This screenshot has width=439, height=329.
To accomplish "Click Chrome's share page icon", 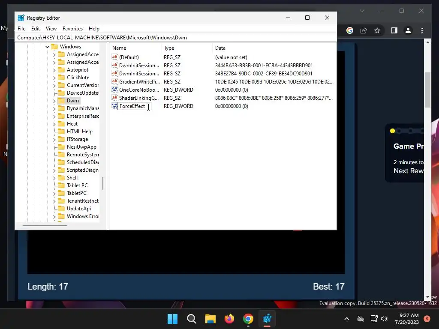I will tap(364, 30).
